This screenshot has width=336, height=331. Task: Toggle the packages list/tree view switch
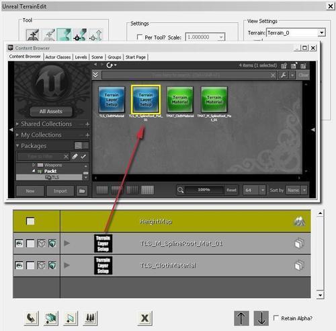[81, 146]
